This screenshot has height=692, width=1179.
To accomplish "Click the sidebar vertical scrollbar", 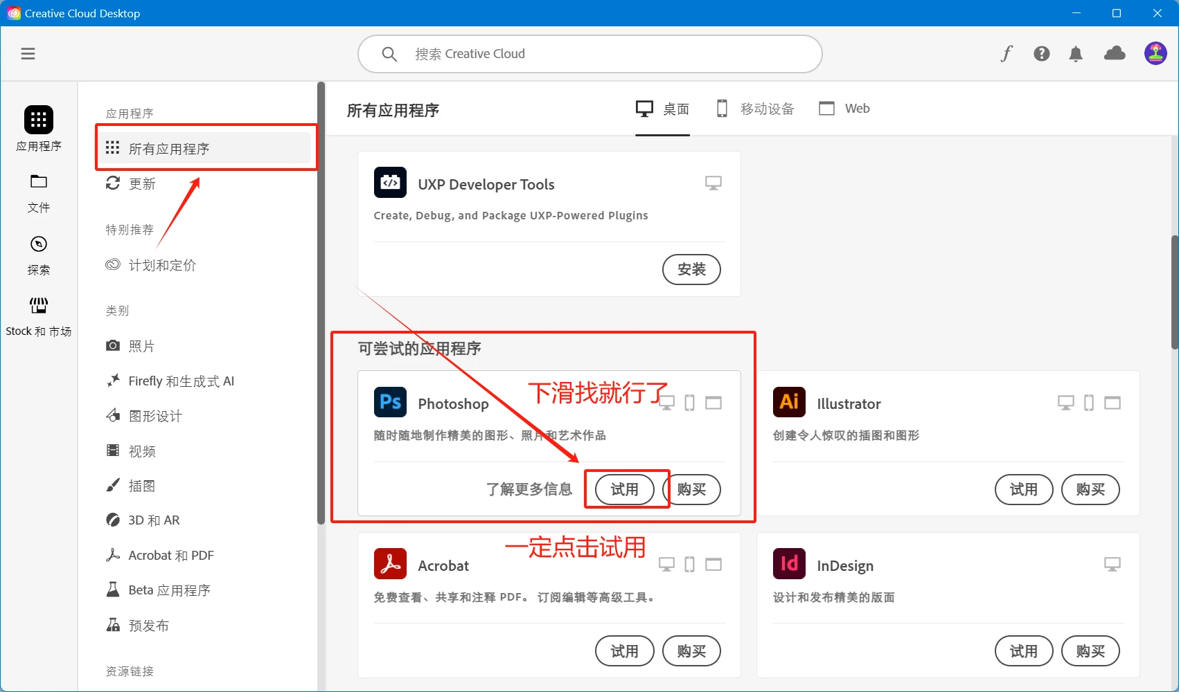I will (x=321, y=303).
